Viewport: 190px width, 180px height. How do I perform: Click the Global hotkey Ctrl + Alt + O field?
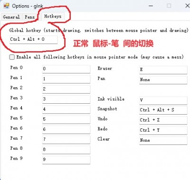pyautogui.click(x=33, y=39)
